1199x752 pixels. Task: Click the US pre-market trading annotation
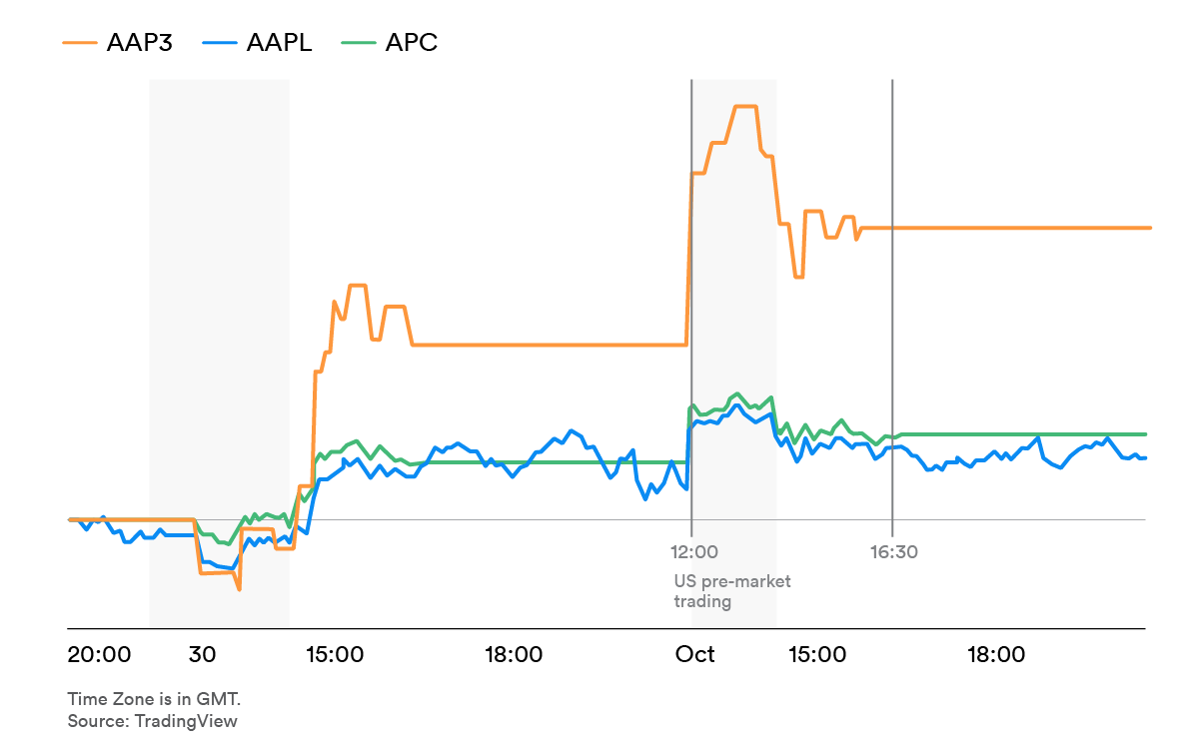[x=732, y=591]
